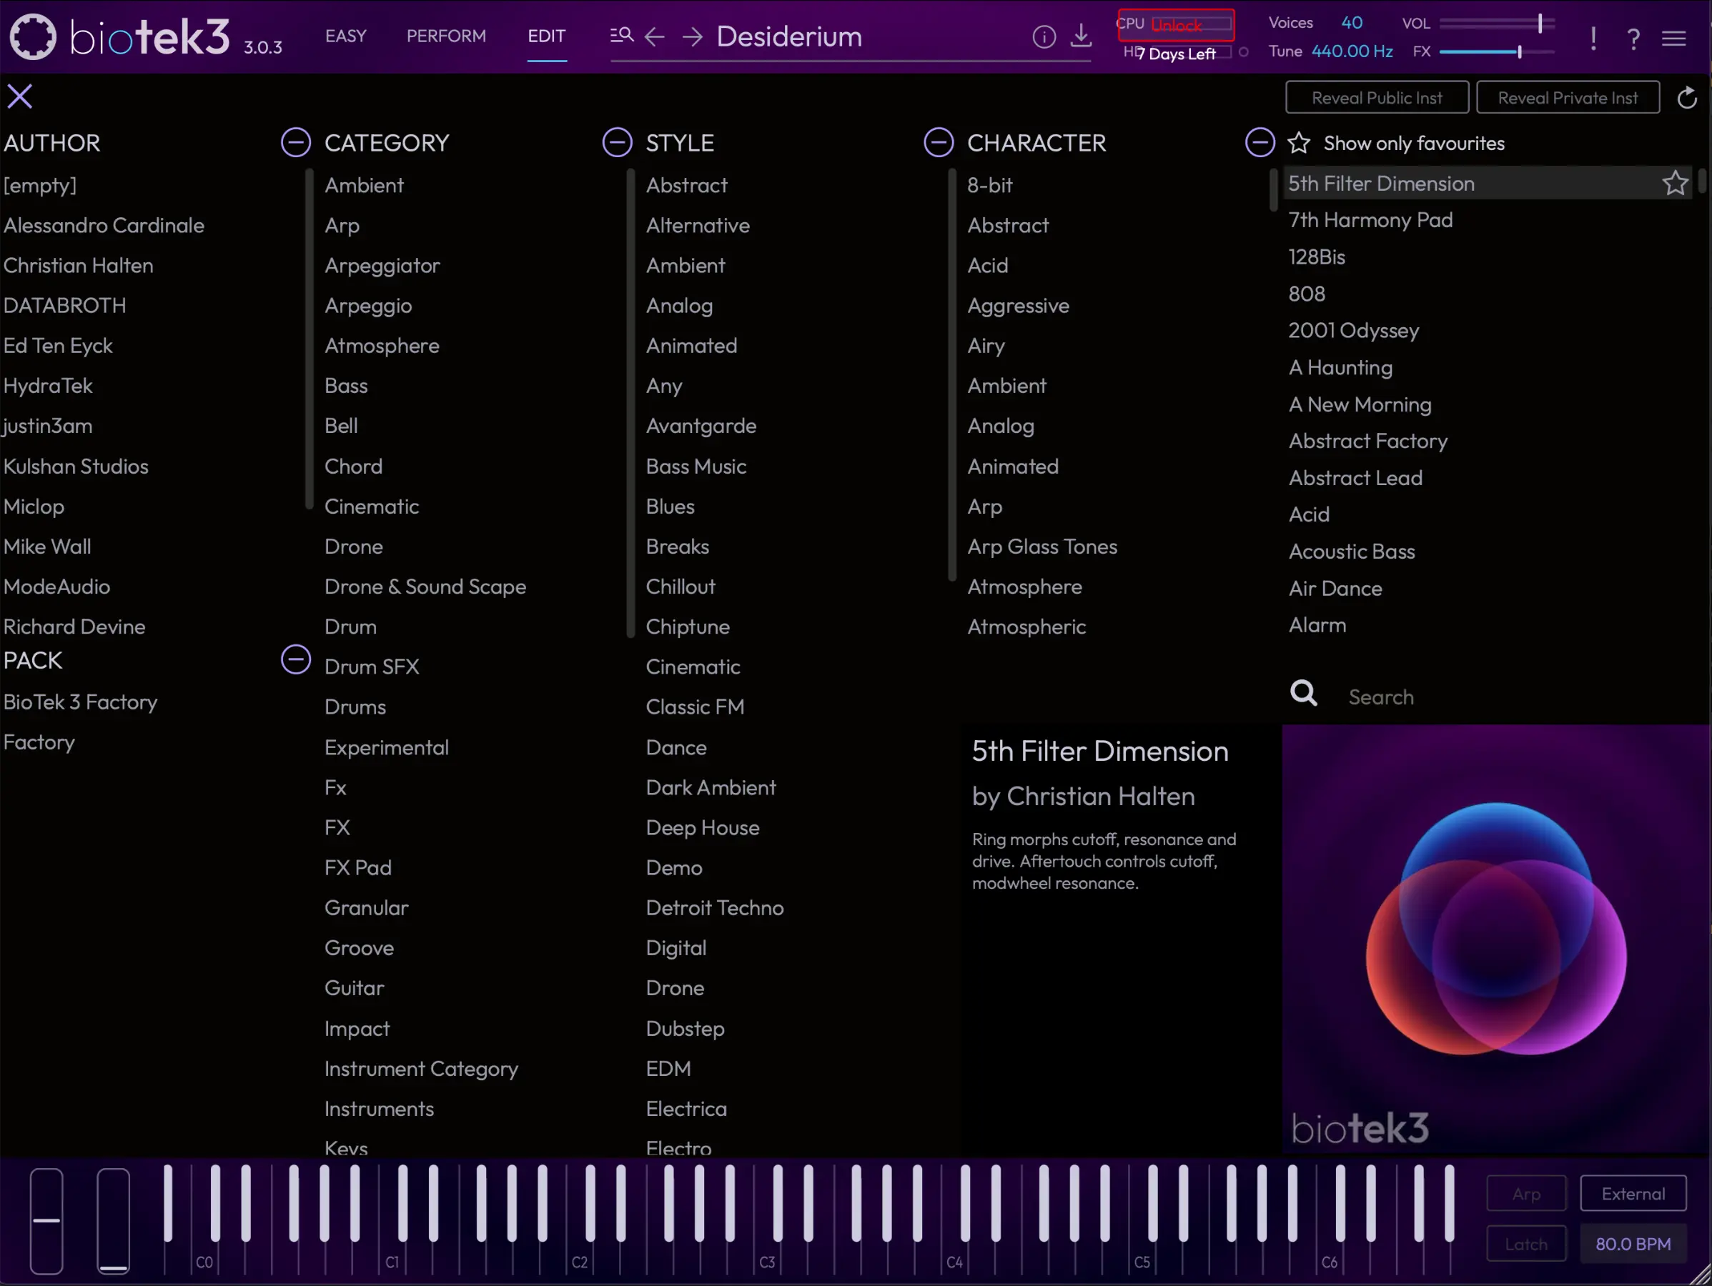Click the red Unlock button
This screenshot has height=1286, width=1712.
click(1176, 25)
